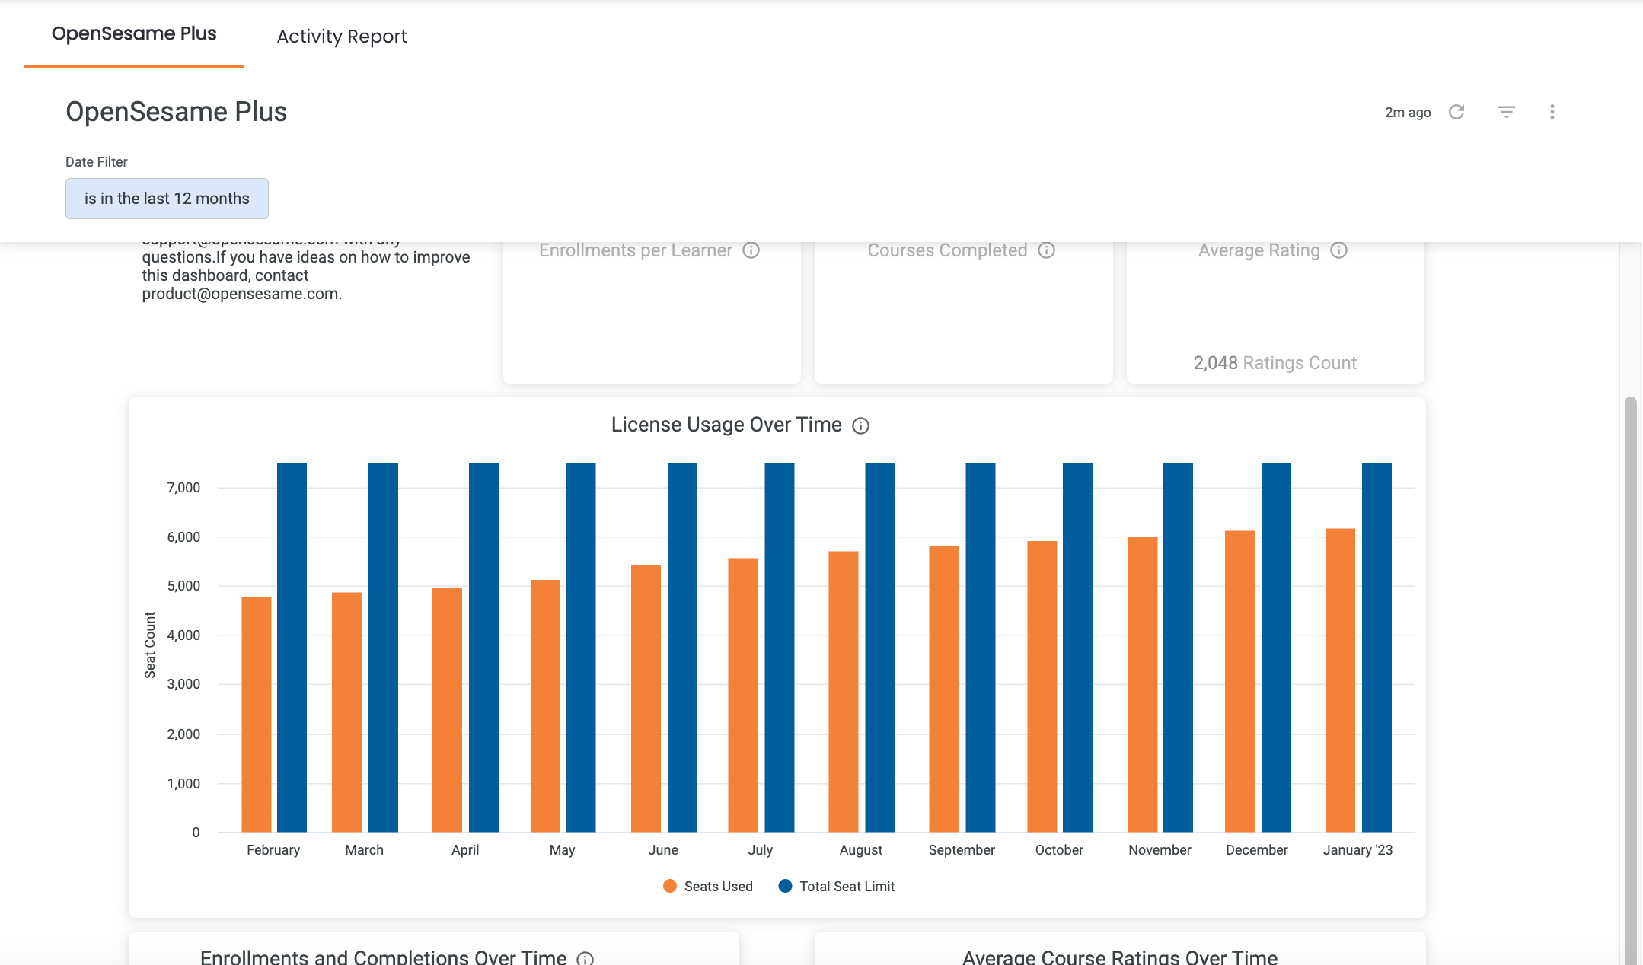Click the 'Courses Completed' tile title
1643x965 pixels.
pos(948,250)
